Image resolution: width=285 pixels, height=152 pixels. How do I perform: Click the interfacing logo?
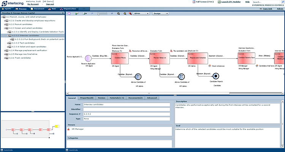(x=13, y=3)
